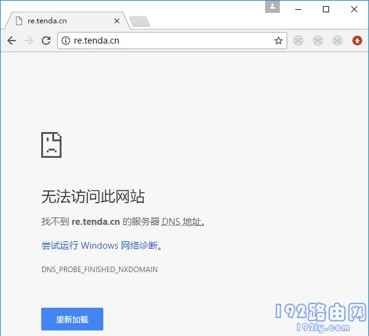Click the third gray extension icon
Image resolution: width=369 pixels, height=336 pixels.
[337, 41]
